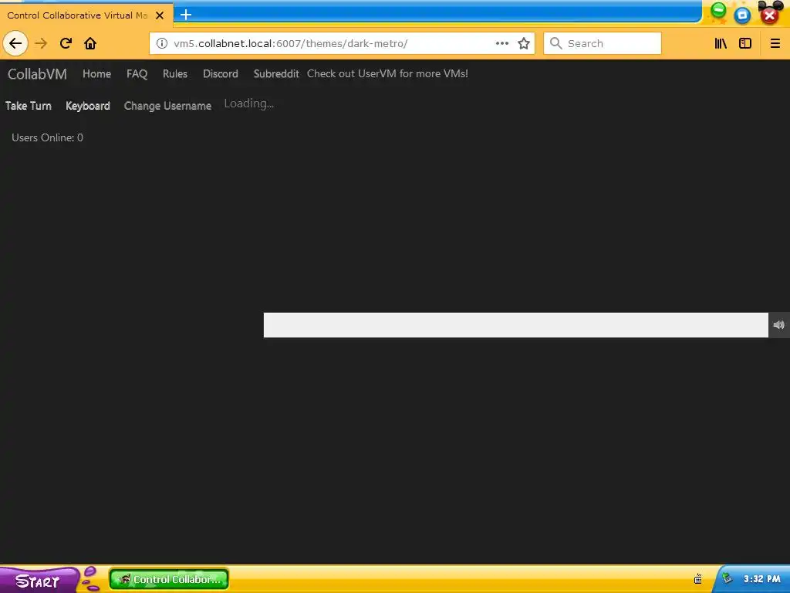Click the browser forward arrow
790x593 pixels.
pos(41,43)
